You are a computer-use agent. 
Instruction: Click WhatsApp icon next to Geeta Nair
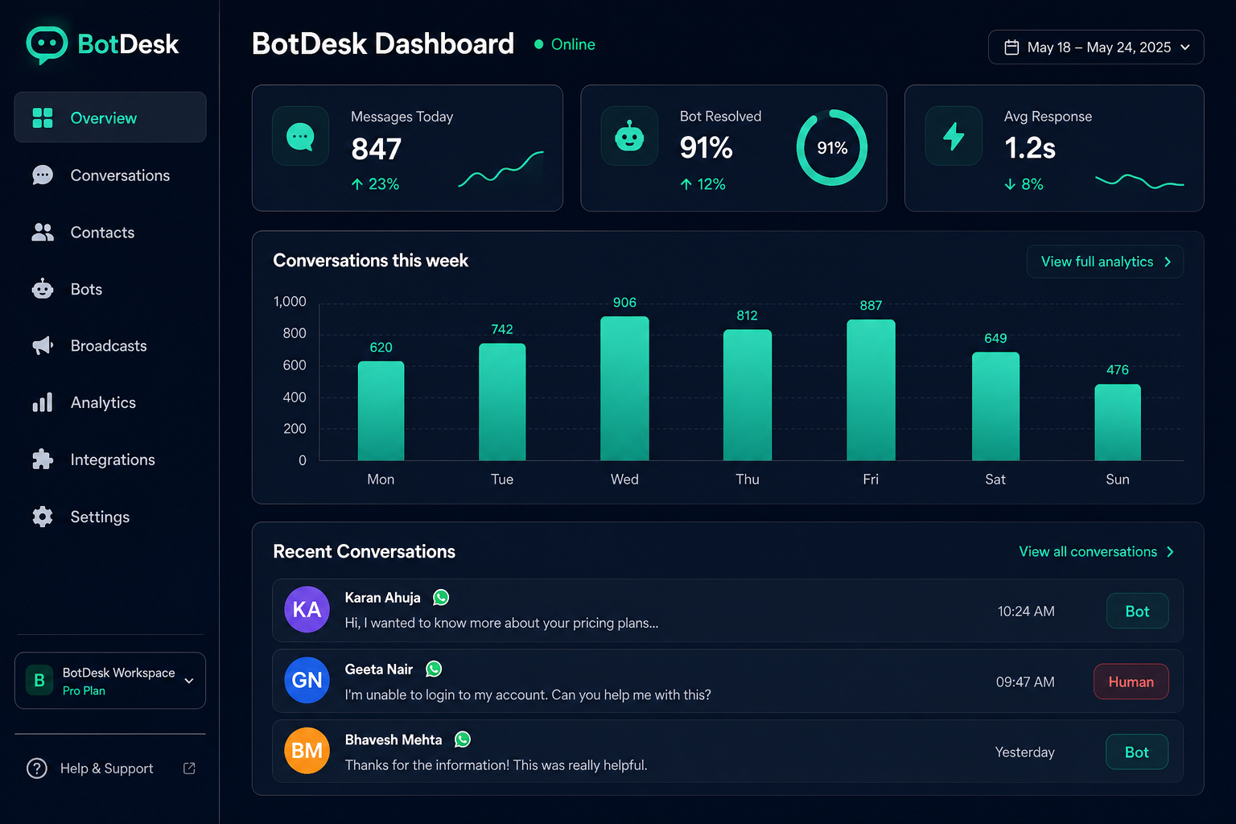point(434,669)
